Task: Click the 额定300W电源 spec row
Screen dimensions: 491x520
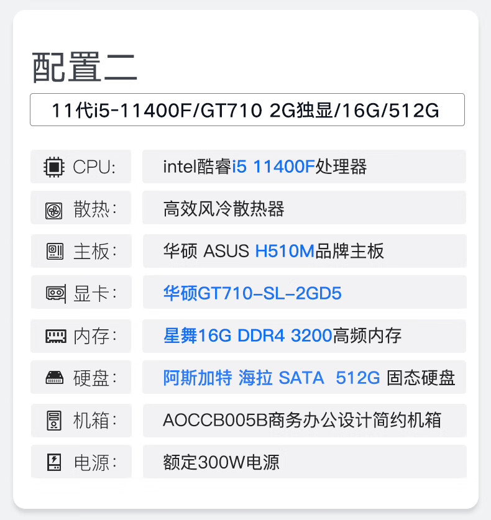Action: pos(304,462)
